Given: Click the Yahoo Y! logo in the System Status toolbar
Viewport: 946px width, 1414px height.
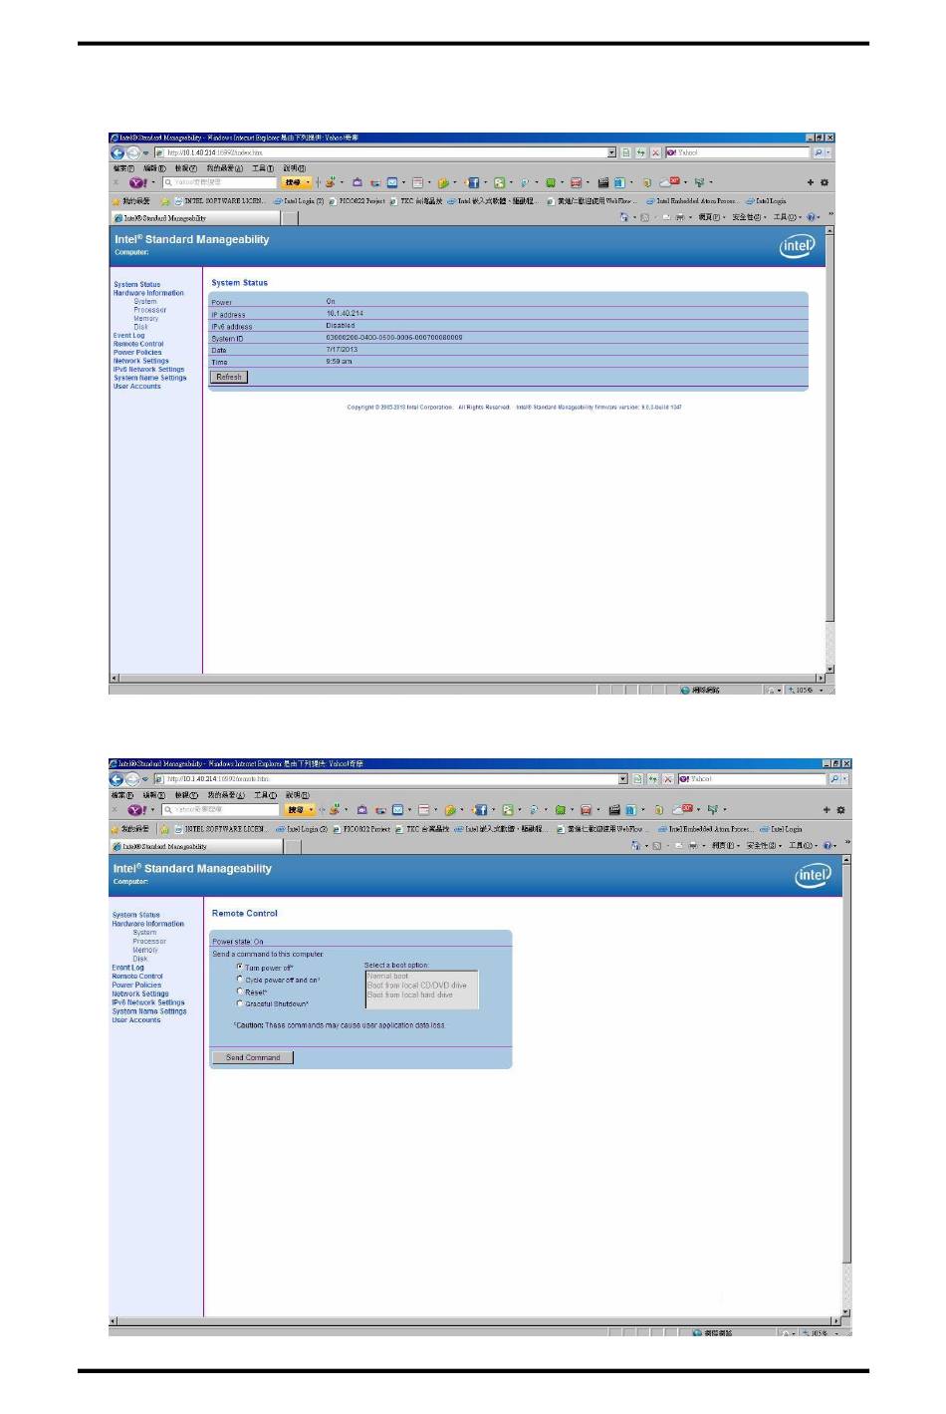Looking at the screenshot, I should (x=136, y=181).
